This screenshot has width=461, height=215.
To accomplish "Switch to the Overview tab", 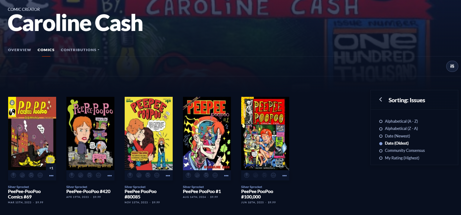I will click(20, 50).
